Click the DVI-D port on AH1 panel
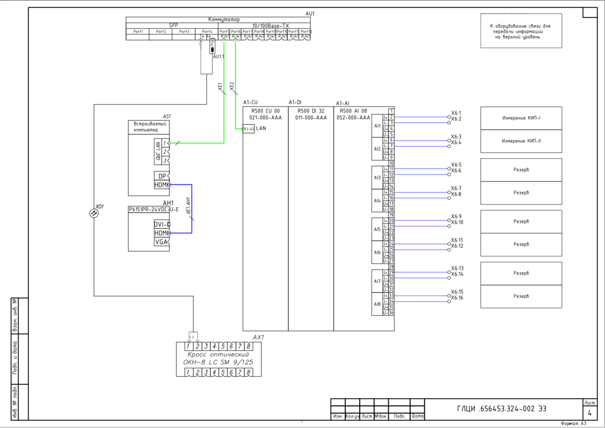 162,224
